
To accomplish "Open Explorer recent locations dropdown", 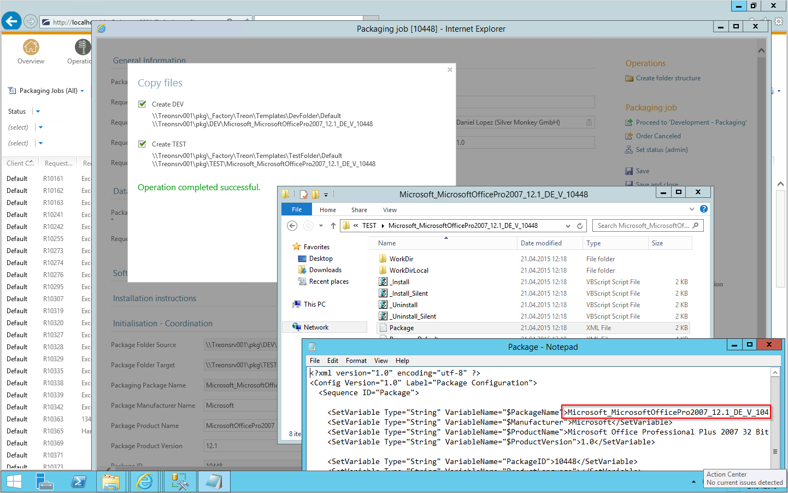I will pos(321,226).
